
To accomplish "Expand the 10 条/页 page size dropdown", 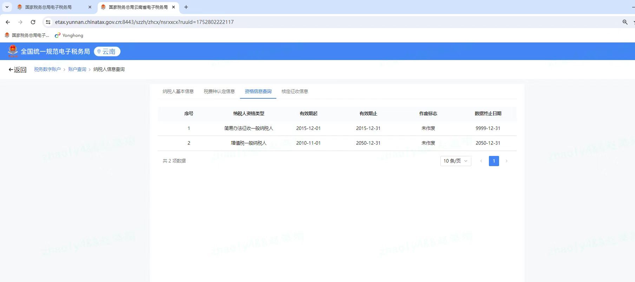I will 456,161.
